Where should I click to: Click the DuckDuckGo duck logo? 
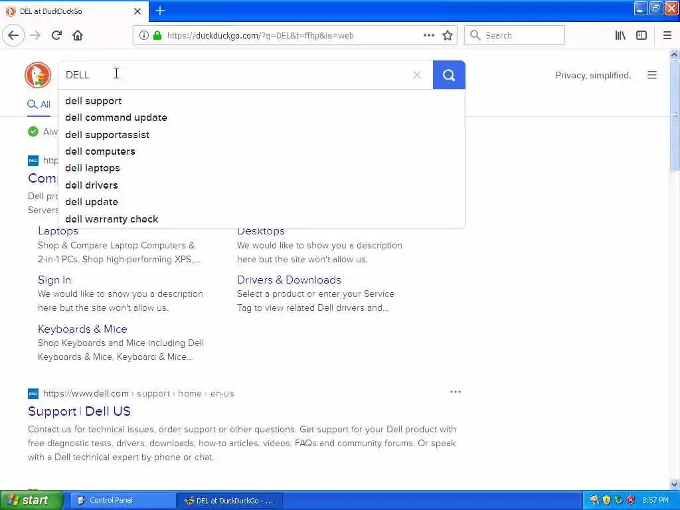click(38, 75)
